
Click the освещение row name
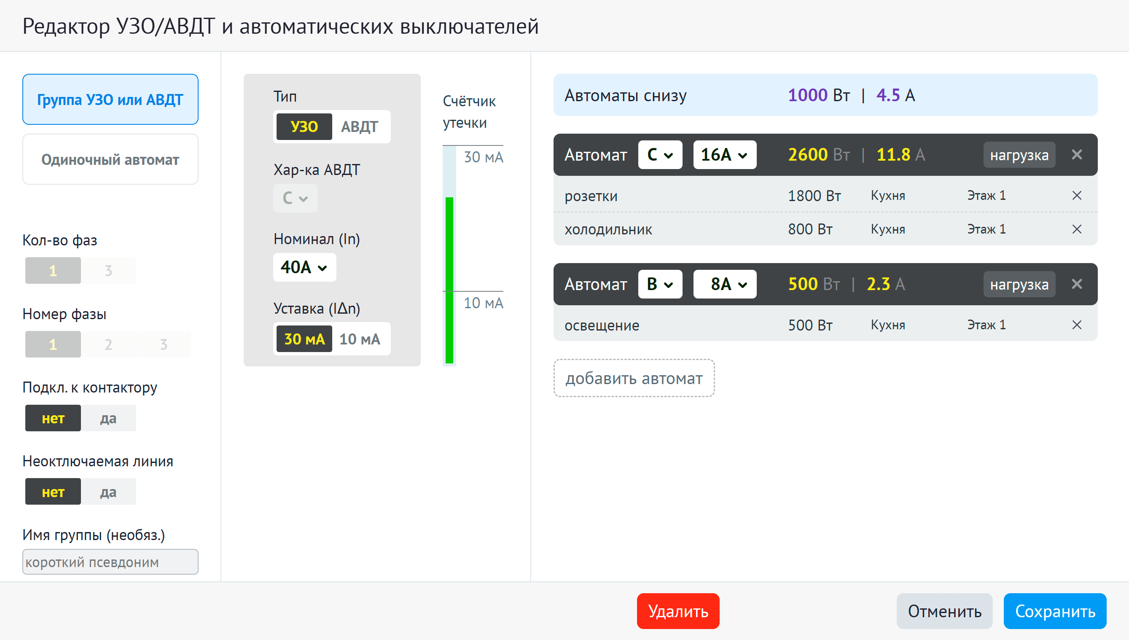click(602, 325)
